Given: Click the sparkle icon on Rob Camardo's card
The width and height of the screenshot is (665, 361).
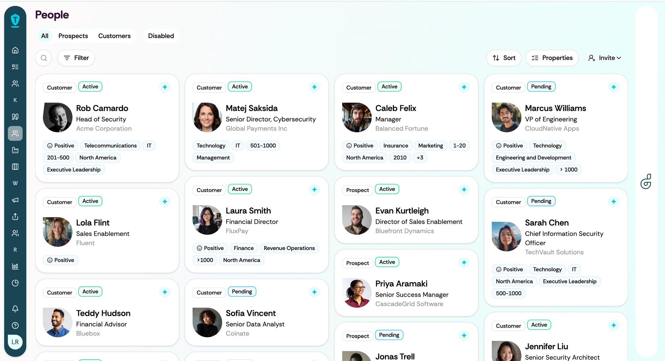Looking at the screenshot, I should (165, 87).
